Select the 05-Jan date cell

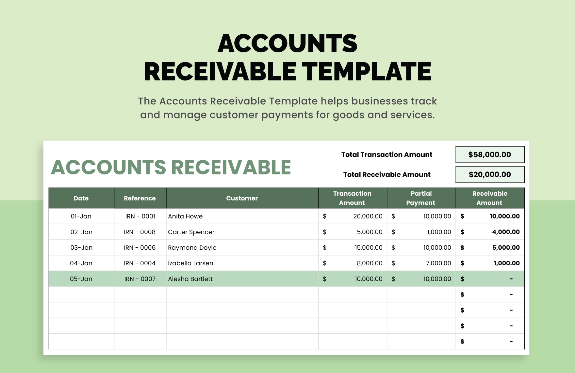click(x=81, y=279)
